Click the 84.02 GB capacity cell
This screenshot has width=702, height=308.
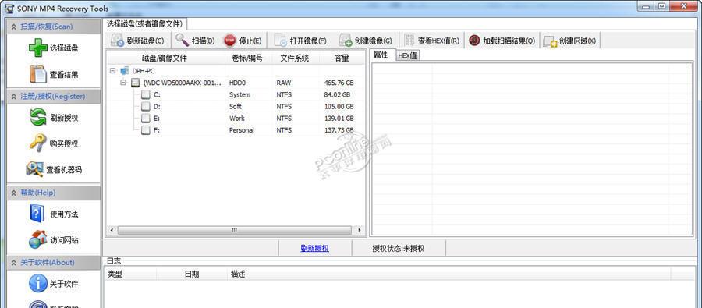(x=337, y=95)
